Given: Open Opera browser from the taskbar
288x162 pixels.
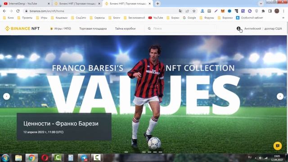Looking at the screenshot, I should [x=45, y=158].
